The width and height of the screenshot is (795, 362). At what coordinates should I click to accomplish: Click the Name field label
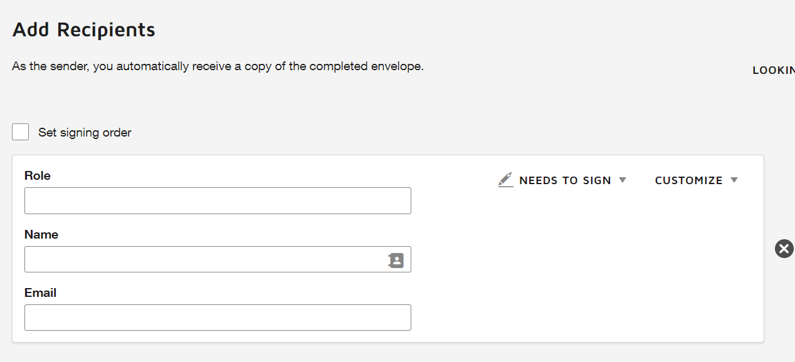(41, 234)
